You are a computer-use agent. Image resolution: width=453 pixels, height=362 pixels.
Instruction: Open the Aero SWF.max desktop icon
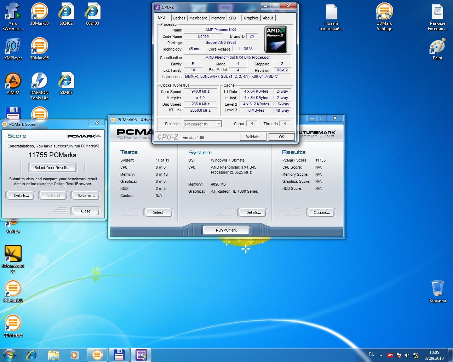point(13,16)
